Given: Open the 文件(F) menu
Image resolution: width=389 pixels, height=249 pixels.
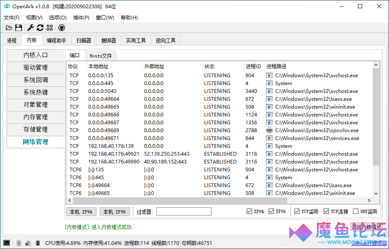Looking at the screenshot, I should (x=12, y=18).
